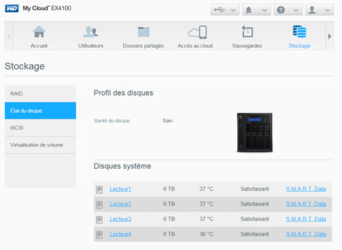Click the 'Disques système' heading
342x250 pixels.
coord(122,166)
